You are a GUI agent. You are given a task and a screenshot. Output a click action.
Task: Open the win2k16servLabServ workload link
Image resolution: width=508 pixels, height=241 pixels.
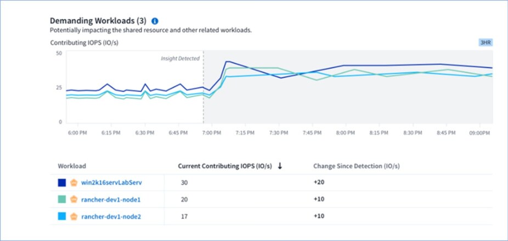pyautogui.click(x=107, y=182)
